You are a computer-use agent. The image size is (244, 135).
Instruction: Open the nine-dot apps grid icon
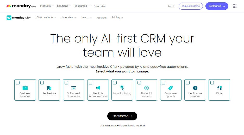[x=235, y=6]
